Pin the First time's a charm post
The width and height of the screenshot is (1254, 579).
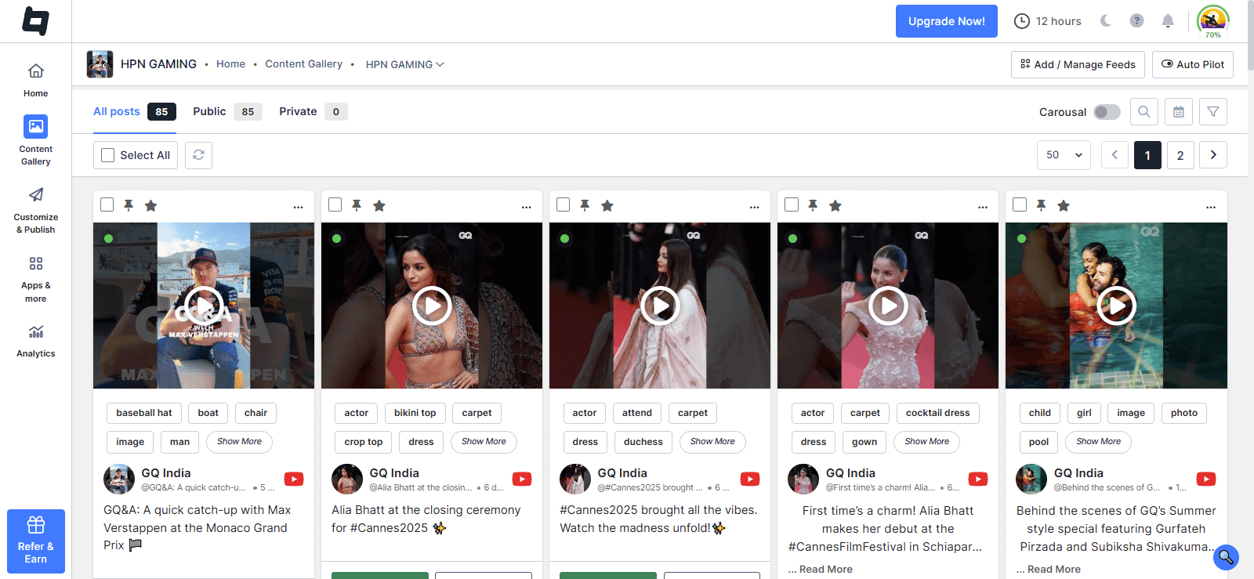point(813,205)
